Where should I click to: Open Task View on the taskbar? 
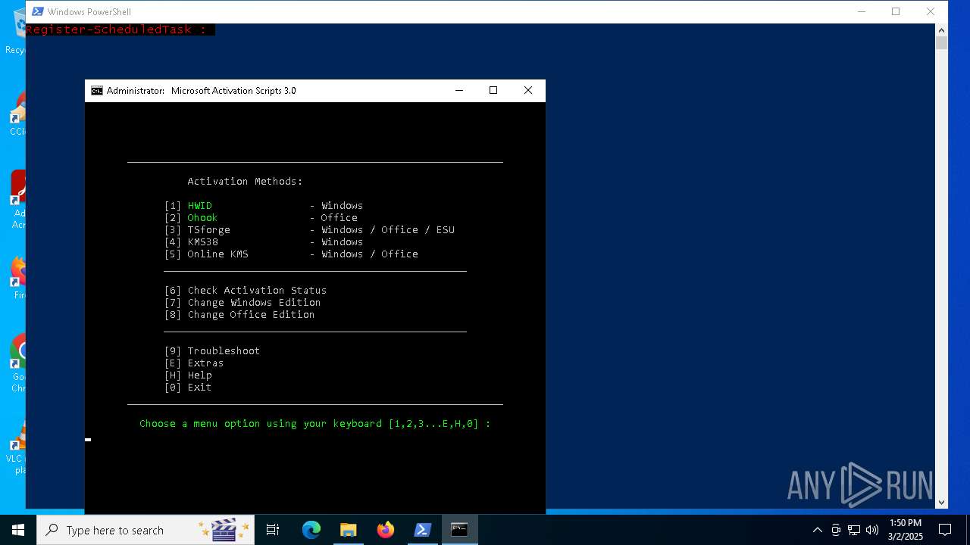pyautogui.click(x=273, y=530)
